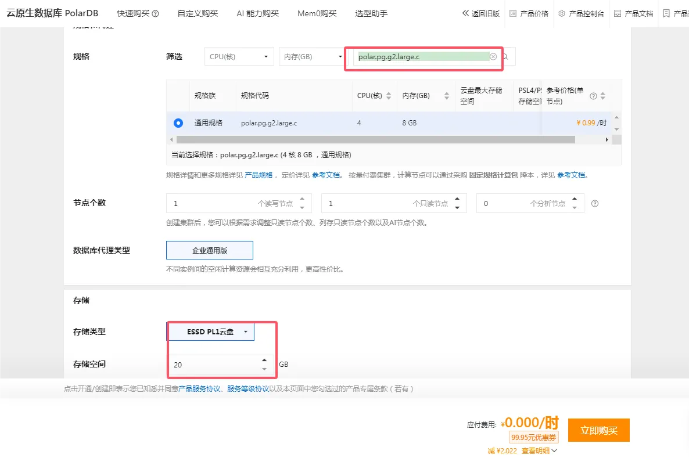Click the 返回旧版 double-arrow icon
This screenshot has height=458, width=689.
click(466, 13)
